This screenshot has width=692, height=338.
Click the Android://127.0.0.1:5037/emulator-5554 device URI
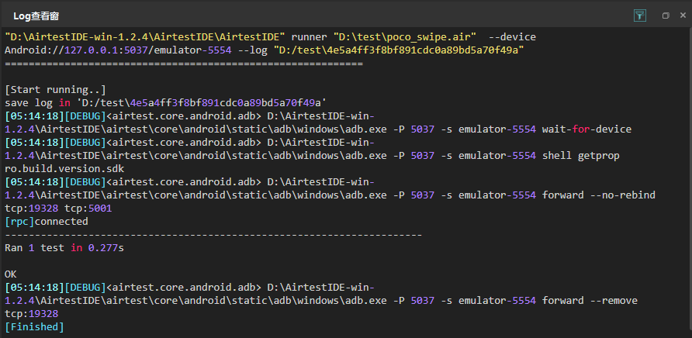pyautogui.click(x=118, y=50)
